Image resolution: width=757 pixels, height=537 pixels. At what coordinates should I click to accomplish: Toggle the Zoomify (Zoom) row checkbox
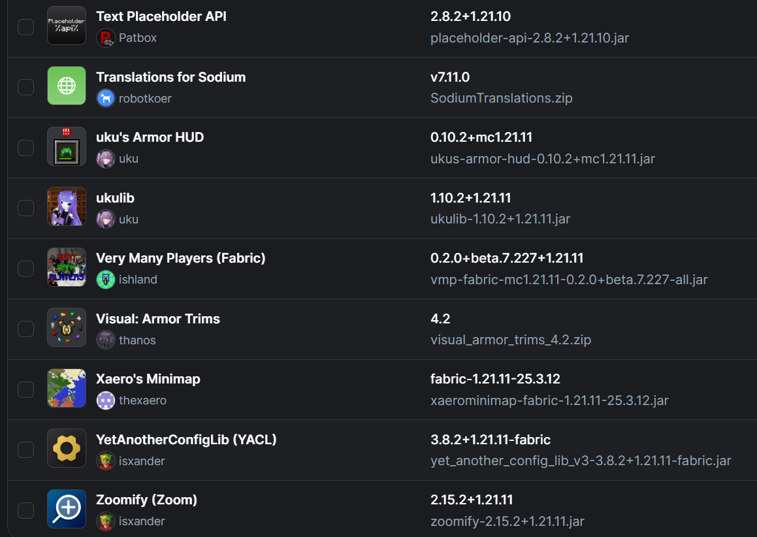tap(25, 510)
